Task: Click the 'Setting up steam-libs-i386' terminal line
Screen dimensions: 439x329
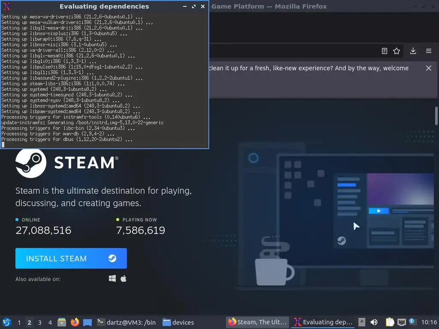Action: [63, 84]
